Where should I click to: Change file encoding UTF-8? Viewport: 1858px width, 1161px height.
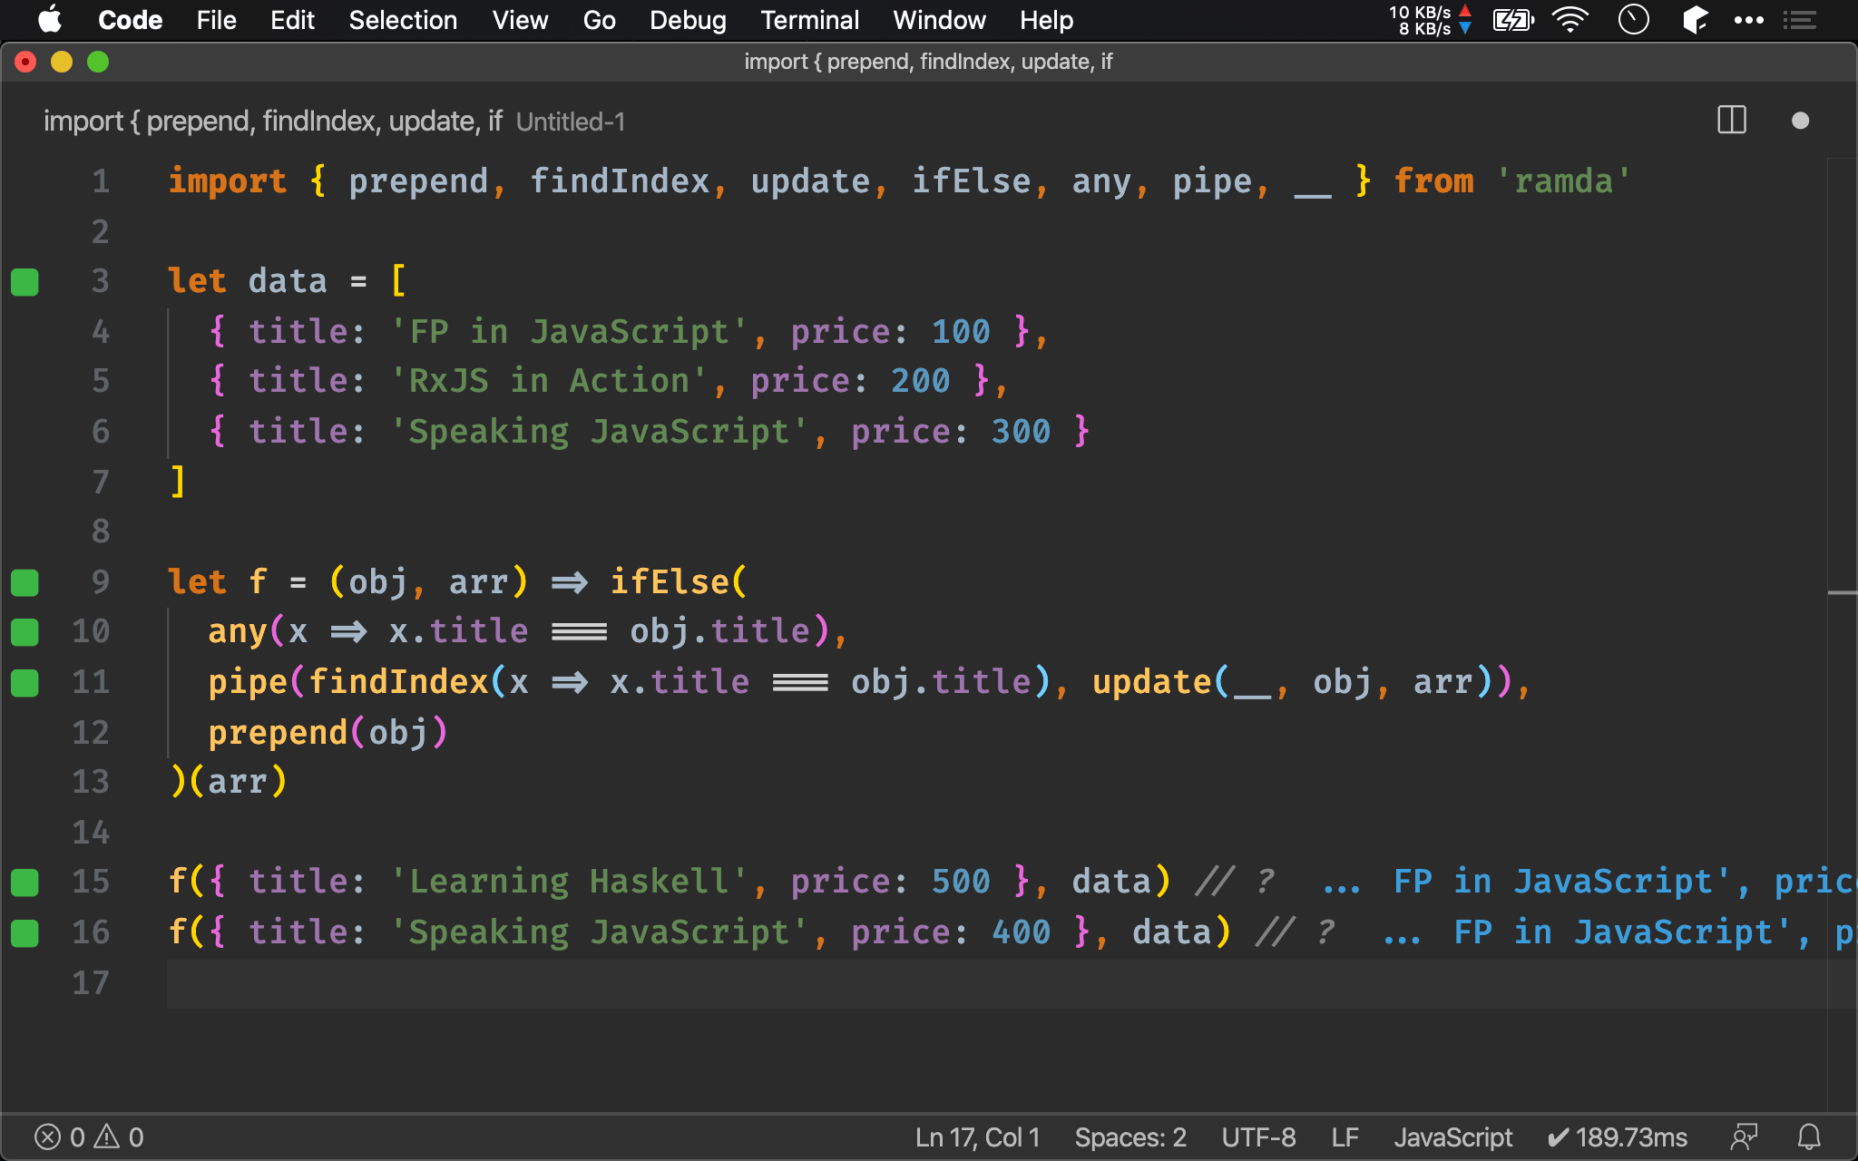[x=1258, y=1137]
